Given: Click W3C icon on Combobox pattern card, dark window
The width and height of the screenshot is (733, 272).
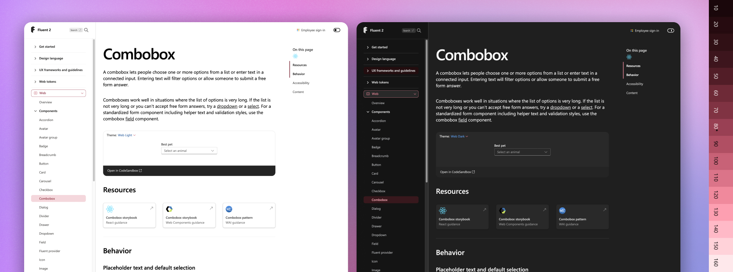Looking at the screenshot, I should pos(562,211).
